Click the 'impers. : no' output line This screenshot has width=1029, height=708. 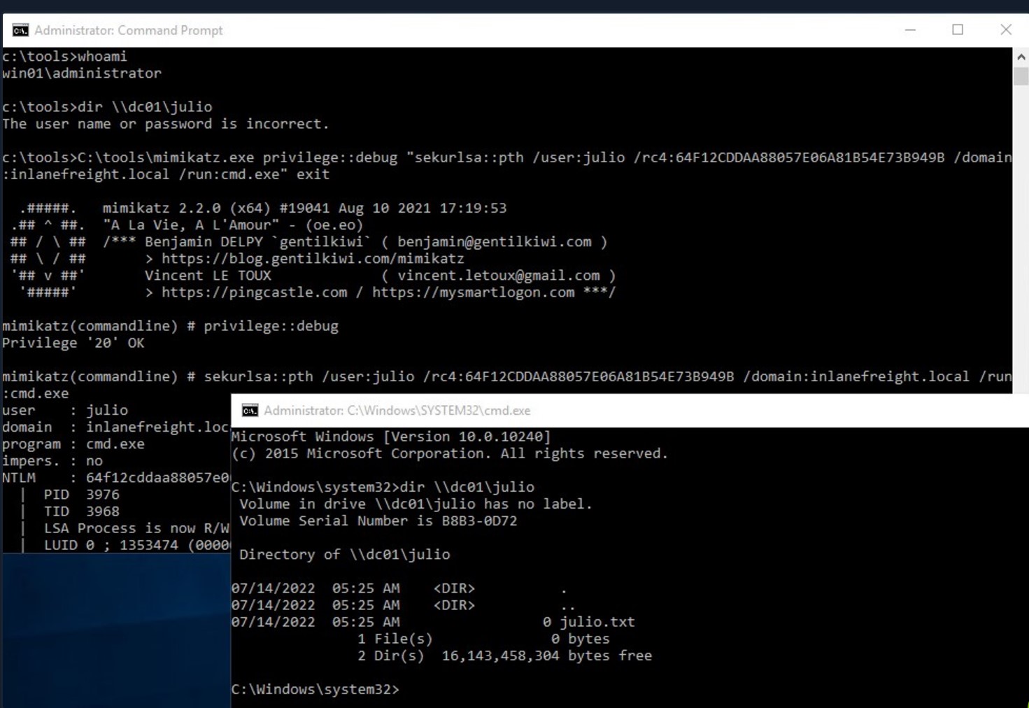[x=52, y=461]
